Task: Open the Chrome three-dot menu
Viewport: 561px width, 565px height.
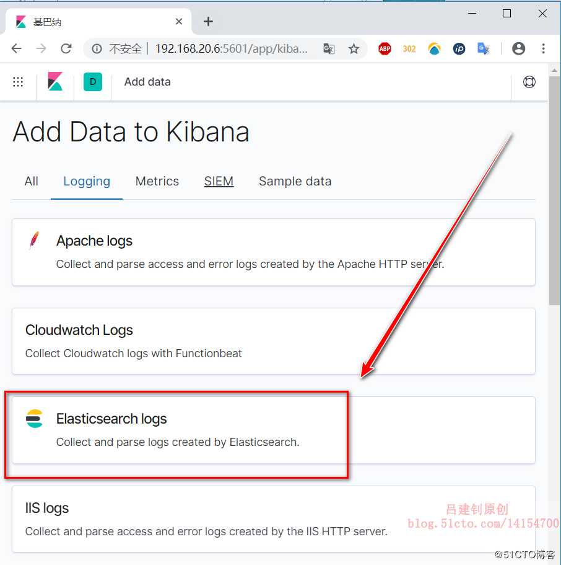Action: (543, 49)
